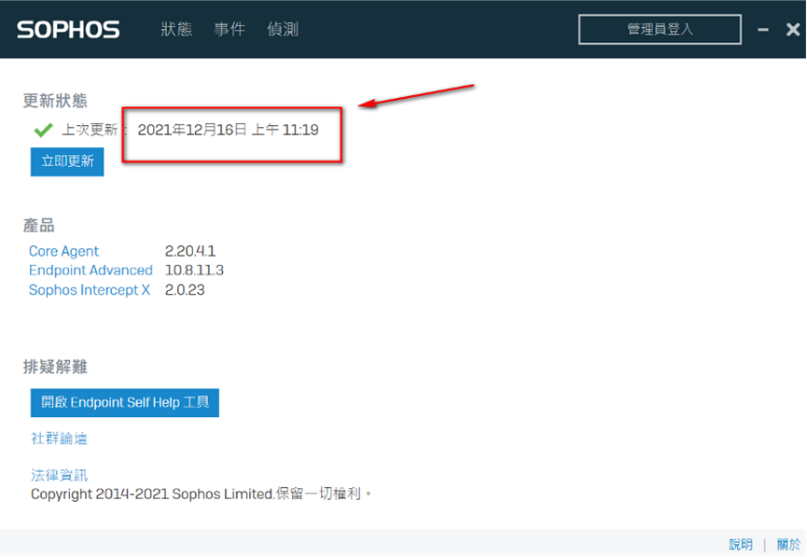Open the 偵測 tab
The width and height of the screenshot is (807, 557).
point(283,29)
